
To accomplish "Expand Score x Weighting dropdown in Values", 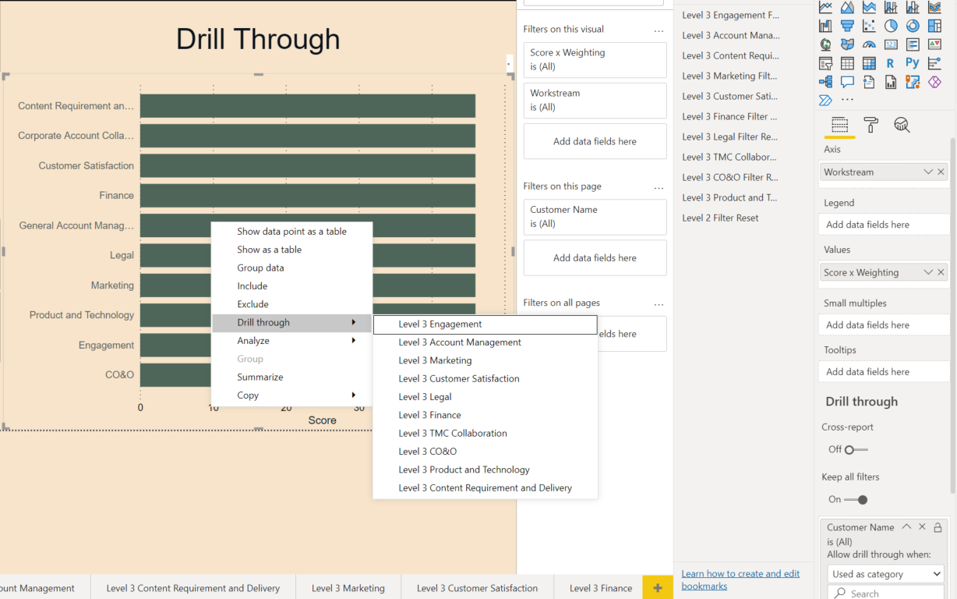I will pyautogui.click(x=927, y=273).
